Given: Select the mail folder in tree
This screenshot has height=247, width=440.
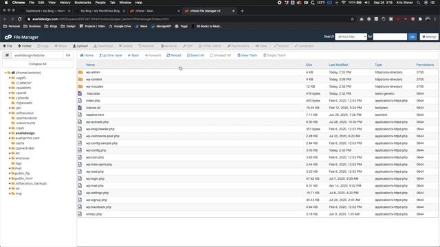Looking at the screenshot, I should tap(19, 168).
